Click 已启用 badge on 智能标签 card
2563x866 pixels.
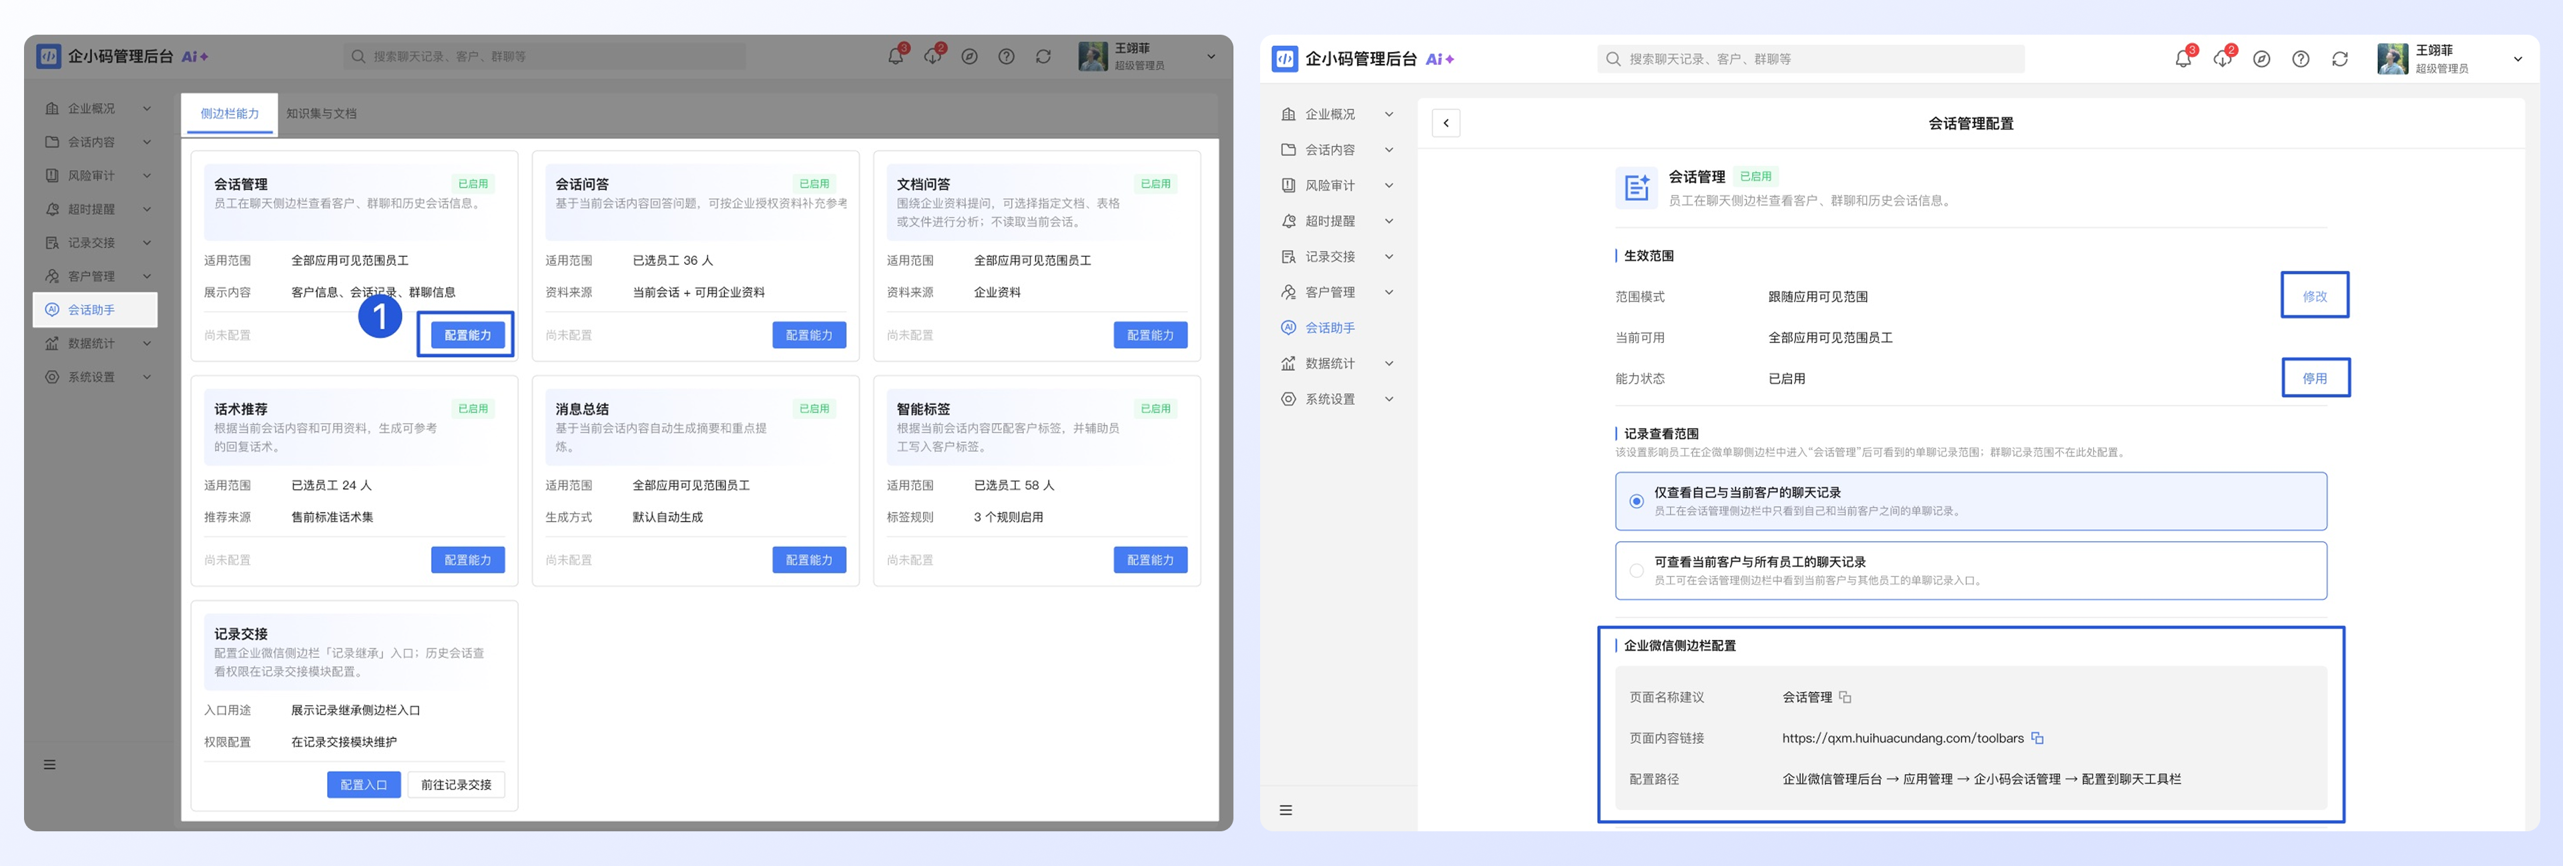coord(1155,408)
